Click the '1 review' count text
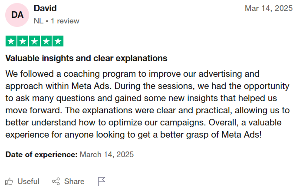This screenshot has width=296, height=194. (65, 21)
